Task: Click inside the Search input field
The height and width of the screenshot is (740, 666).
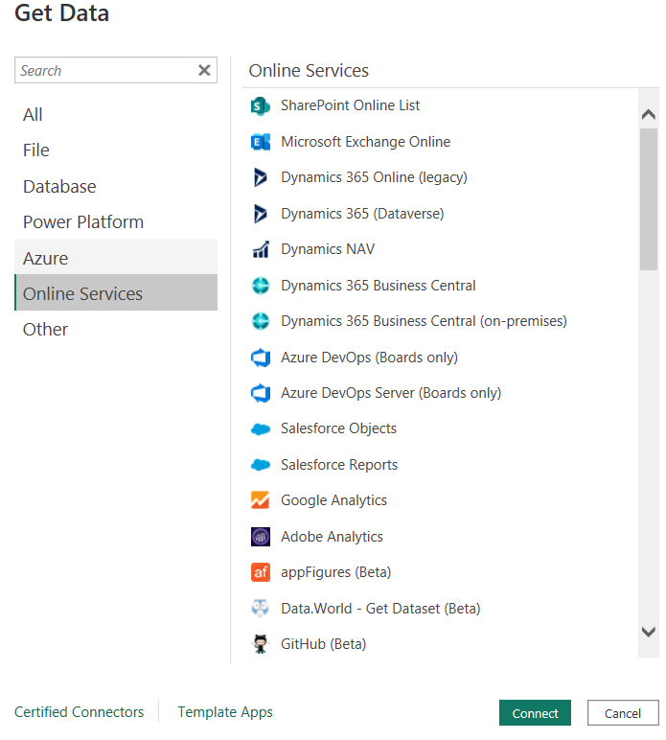Action: [x=105, y=70]
